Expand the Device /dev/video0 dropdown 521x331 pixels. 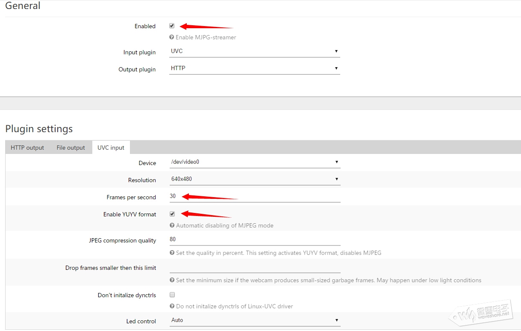coord(255,162)
